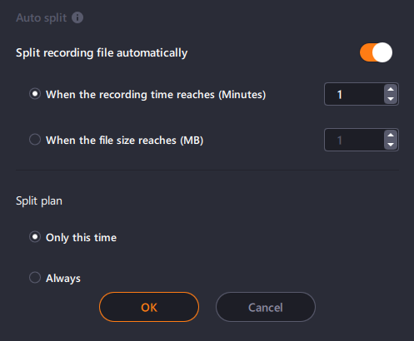Click the Only this time label text
Screen dimensions: 414x341
pyautogui.click(x=81, y=238)
